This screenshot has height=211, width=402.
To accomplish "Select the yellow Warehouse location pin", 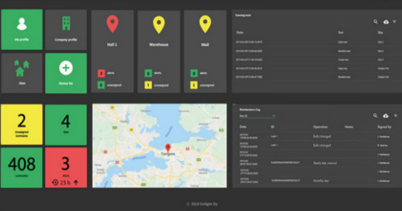I will click(159, 24).
